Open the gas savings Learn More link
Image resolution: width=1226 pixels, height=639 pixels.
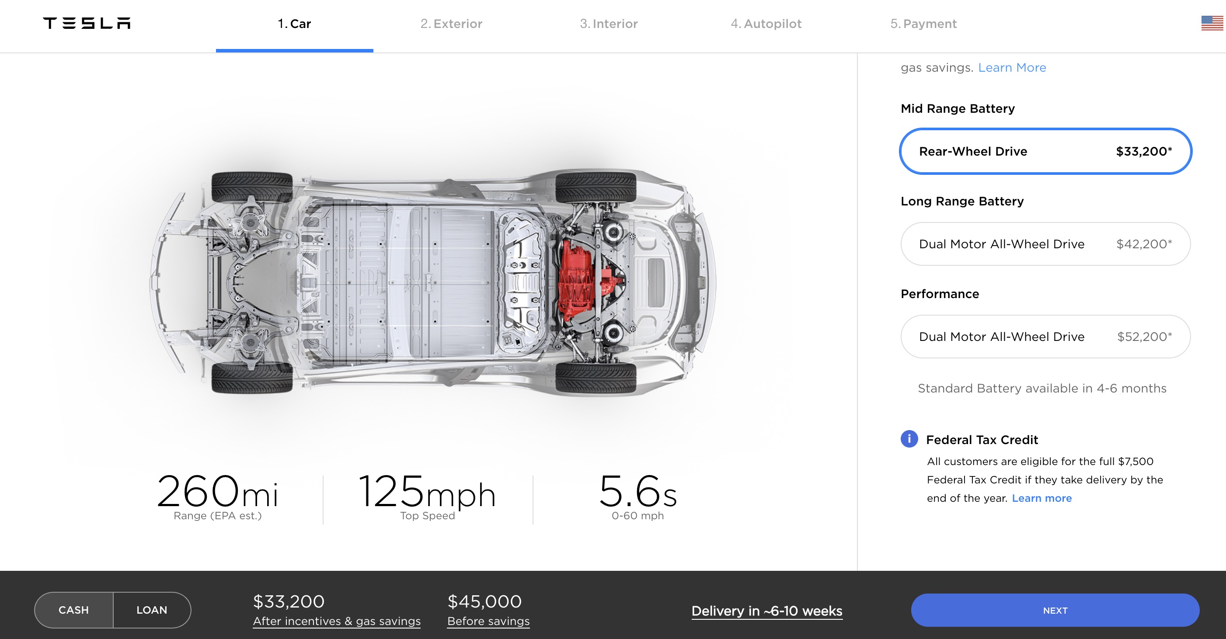(x=1012, y=68)
